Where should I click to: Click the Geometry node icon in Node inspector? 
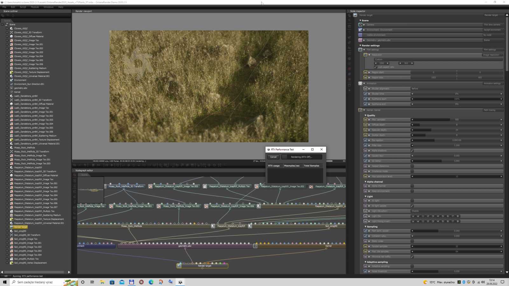tap(360, 40)
